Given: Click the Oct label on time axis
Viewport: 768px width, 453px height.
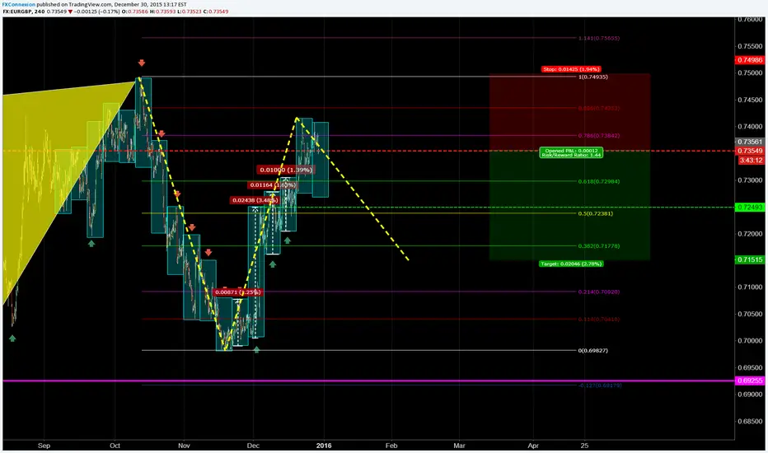Looking at the screenshot, I should click(x=115, y=446).
